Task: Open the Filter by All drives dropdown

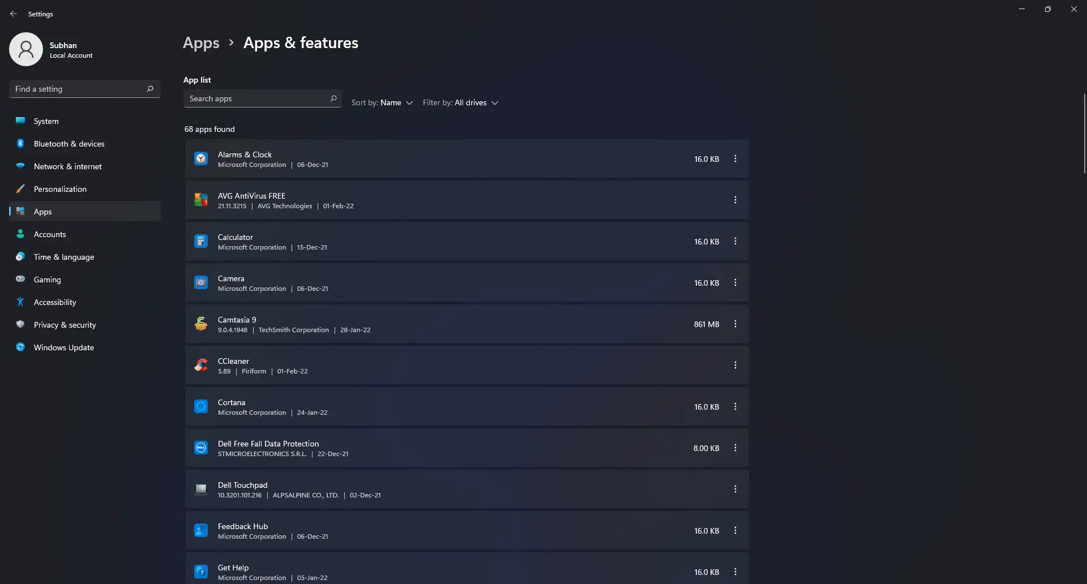Action: [460, 103]
